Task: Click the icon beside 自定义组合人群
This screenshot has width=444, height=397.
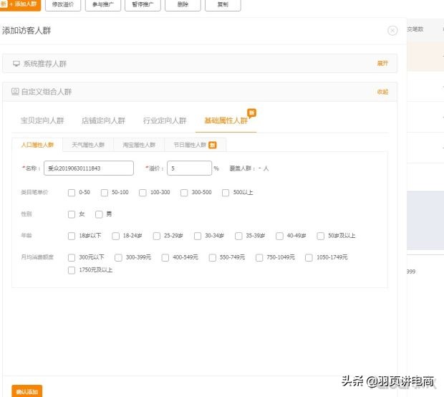Action: coord(15,92)
